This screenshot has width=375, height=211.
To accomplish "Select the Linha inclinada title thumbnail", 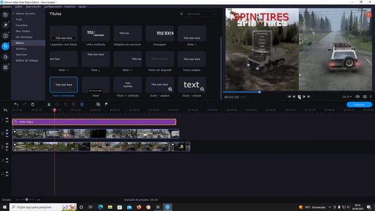I will tap(96, 33).
